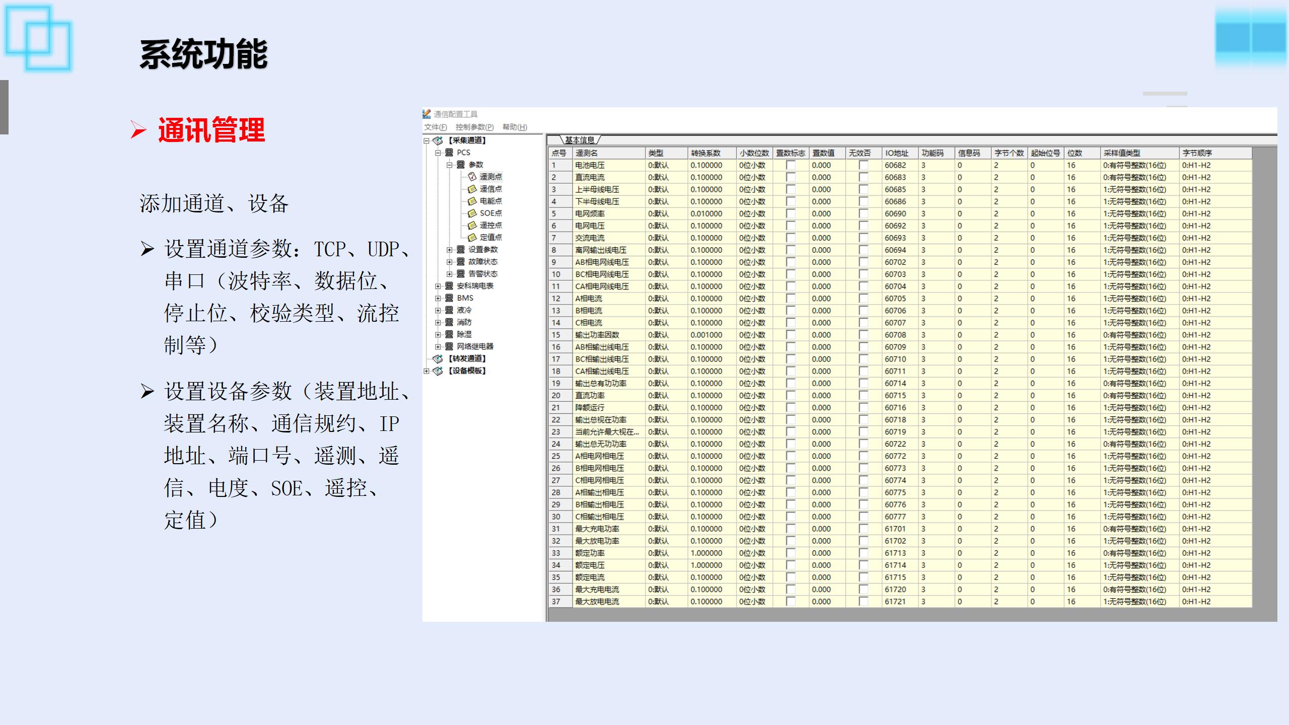
Task: Click the 采集通道 channel icon
Action: click(438, 140)
